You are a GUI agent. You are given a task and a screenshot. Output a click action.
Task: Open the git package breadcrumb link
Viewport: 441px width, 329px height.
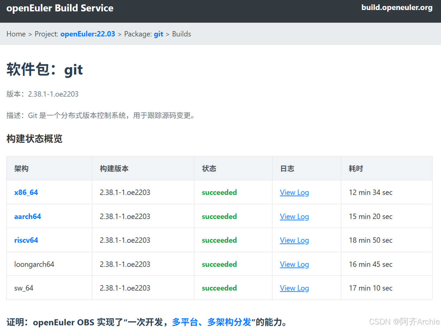pyautogui.click(x=158, y=34)
